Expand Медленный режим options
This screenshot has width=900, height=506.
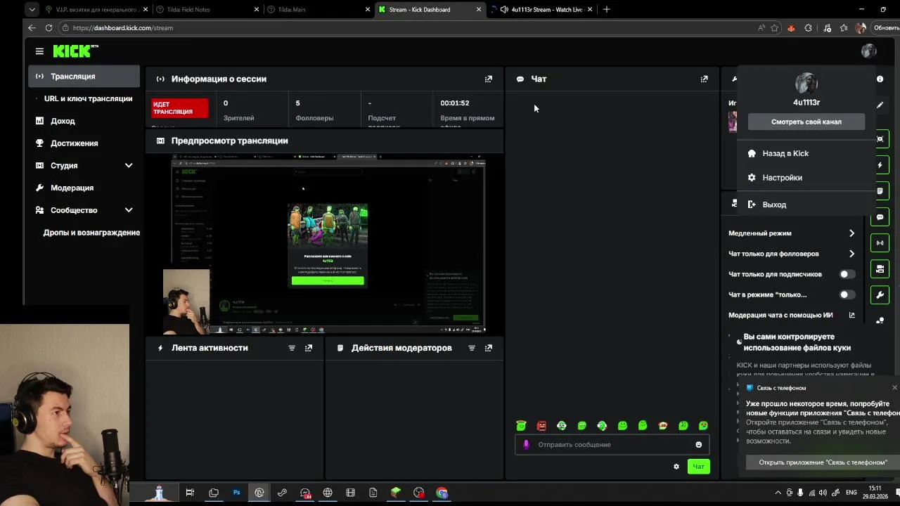click(x=851, y=233)
